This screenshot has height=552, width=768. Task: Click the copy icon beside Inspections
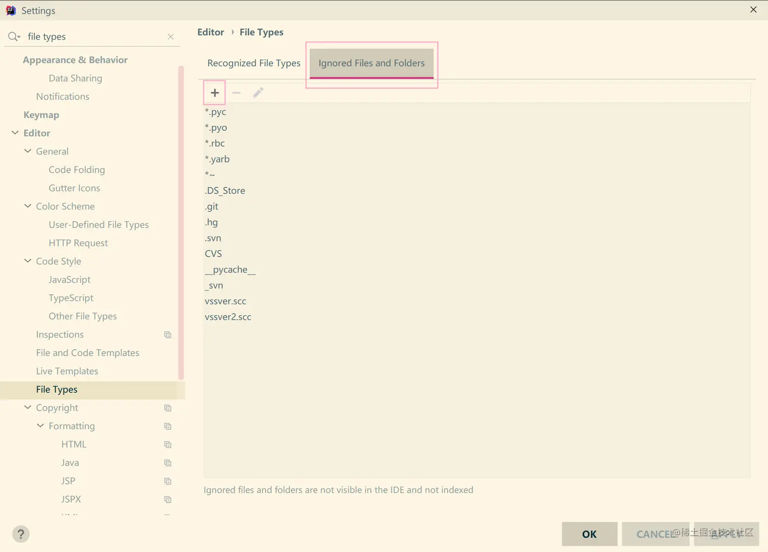(168, 335)
